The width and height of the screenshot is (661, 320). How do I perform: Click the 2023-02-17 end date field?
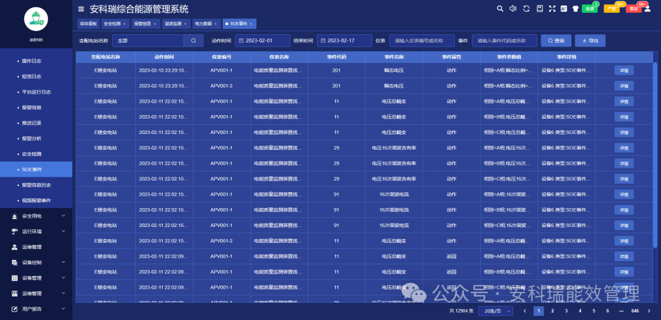click(x=345, y=40)
